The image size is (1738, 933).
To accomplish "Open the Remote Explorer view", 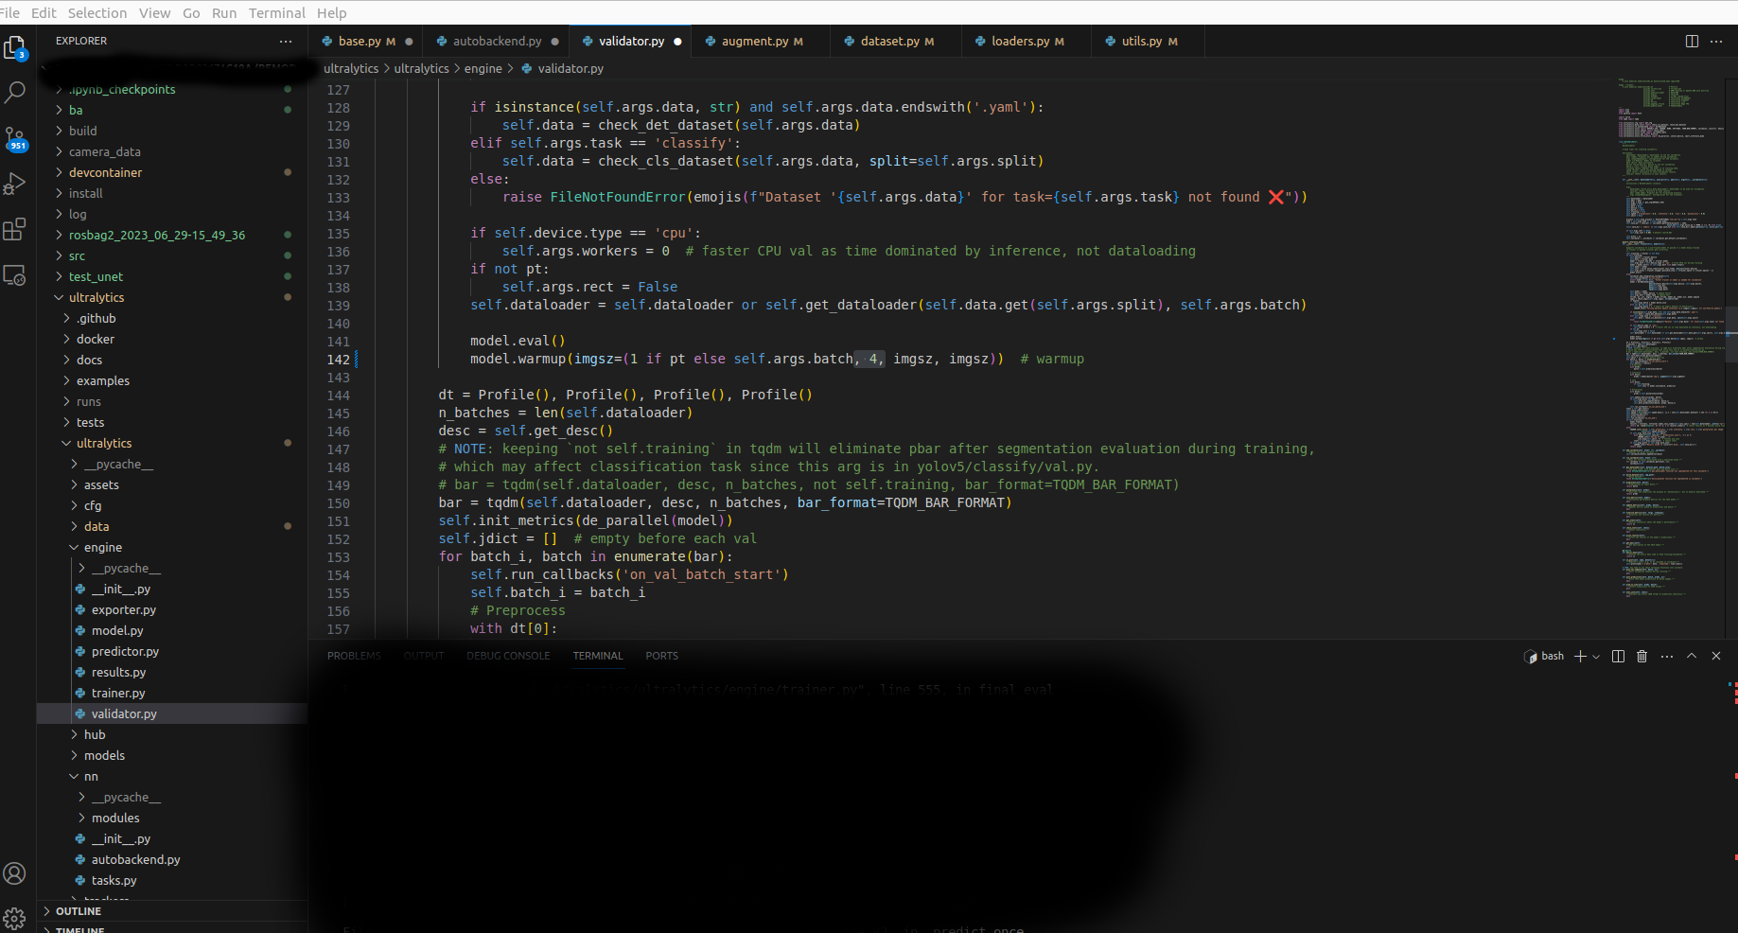I will coord(16,274).
